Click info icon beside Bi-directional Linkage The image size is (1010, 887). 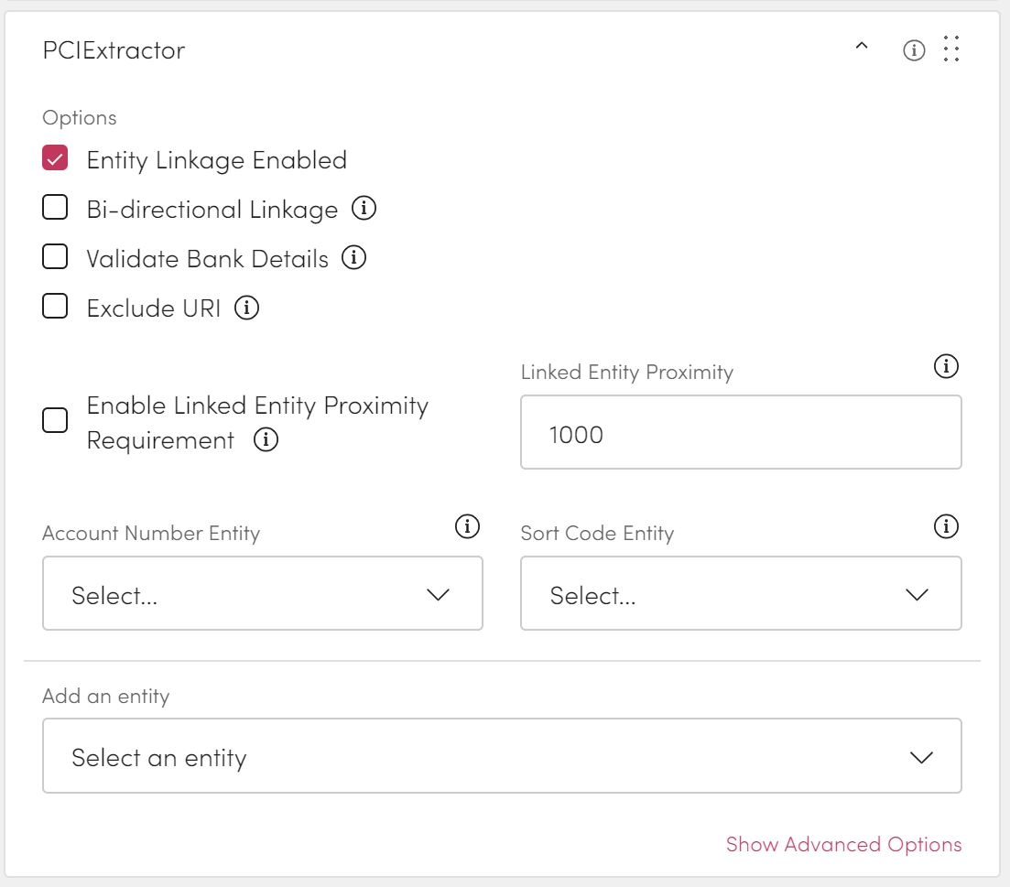(x=364, y=210)
